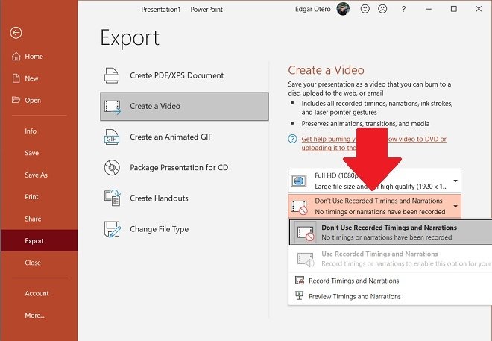The height and width of the screenshot is (341, 492).
Task: Click the Home house icon
Action: click(16, 57)
